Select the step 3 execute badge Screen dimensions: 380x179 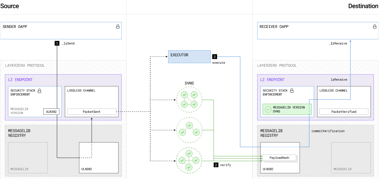[x=214, y=57]
